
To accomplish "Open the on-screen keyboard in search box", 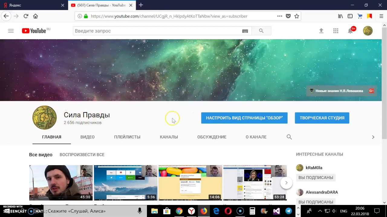I will point(245,31).
